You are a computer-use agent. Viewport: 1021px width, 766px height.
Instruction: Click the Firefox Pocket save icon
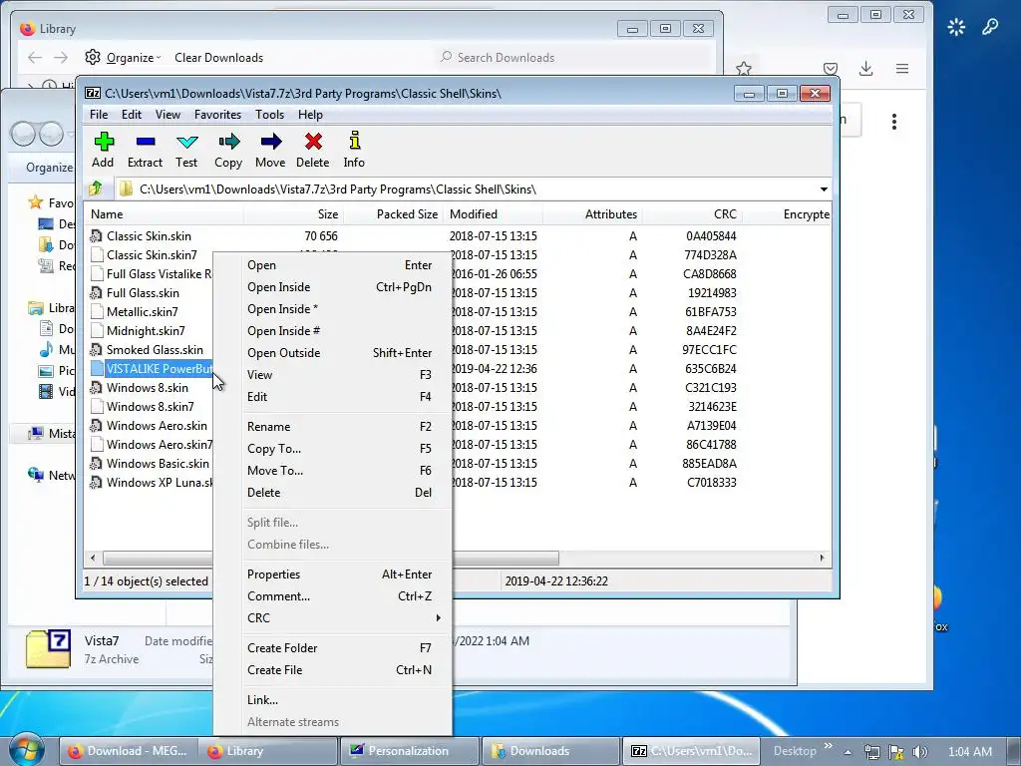coord(831,69)
